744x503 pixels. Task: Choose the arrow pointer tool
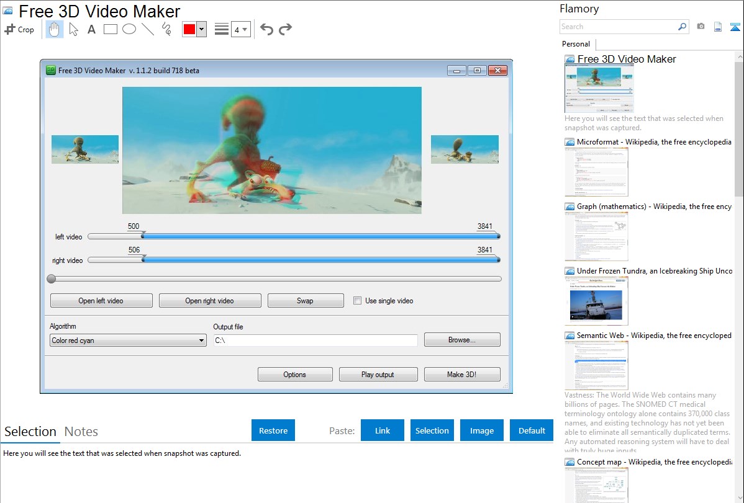tap(73, 29)
